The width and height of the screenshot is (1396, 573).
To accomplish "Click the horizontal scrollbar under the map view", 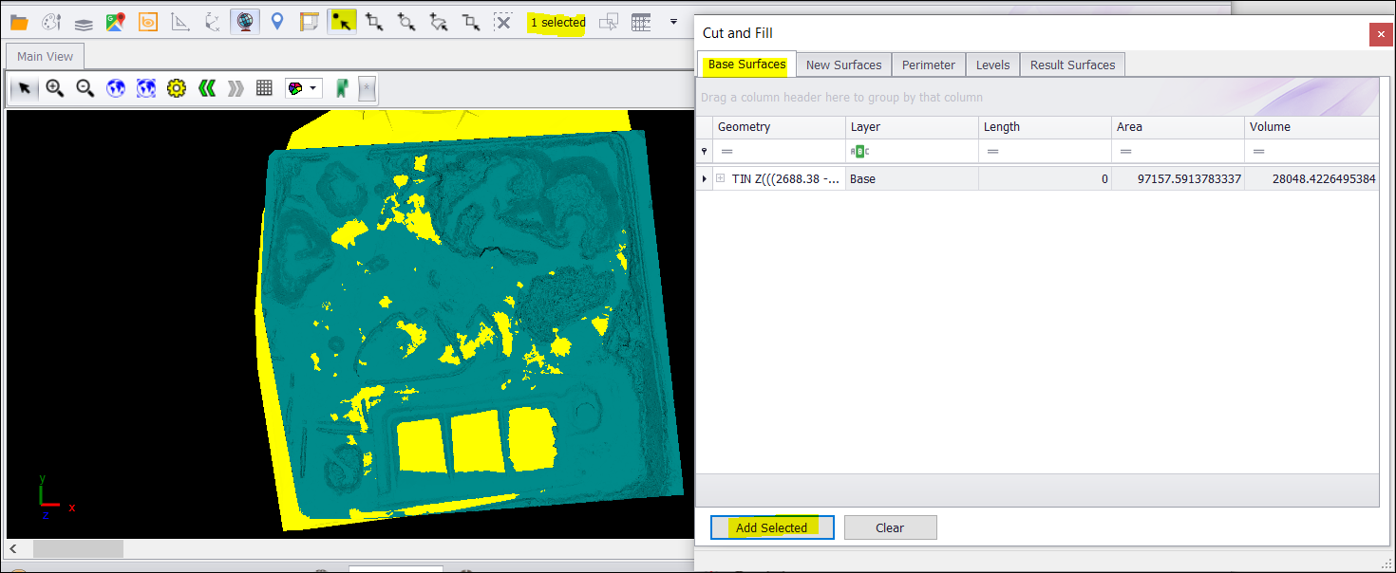I will [x=78, y=548].
